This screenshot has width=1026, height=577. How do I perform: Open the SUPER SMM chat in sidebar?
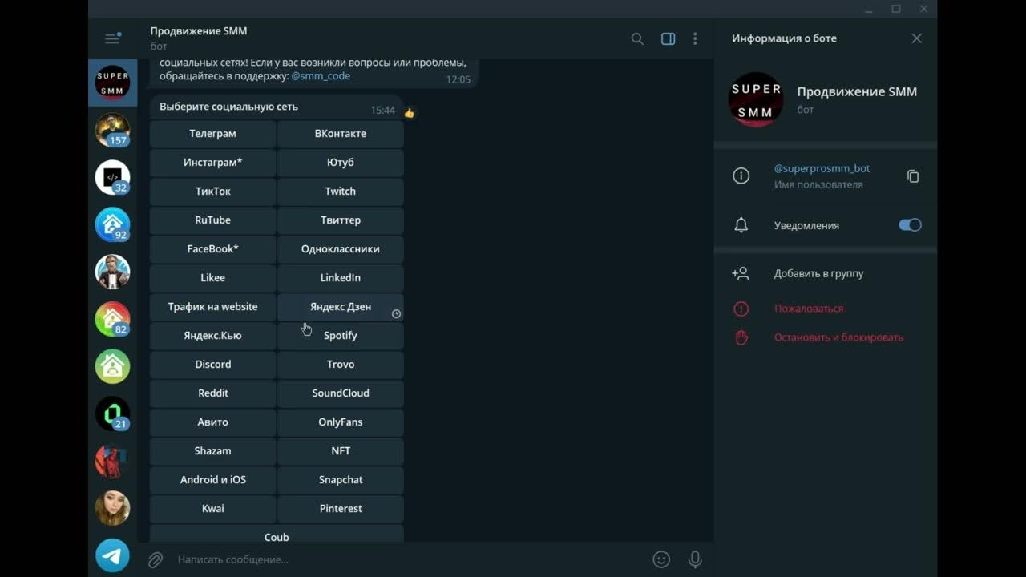(x=112, y=83)
